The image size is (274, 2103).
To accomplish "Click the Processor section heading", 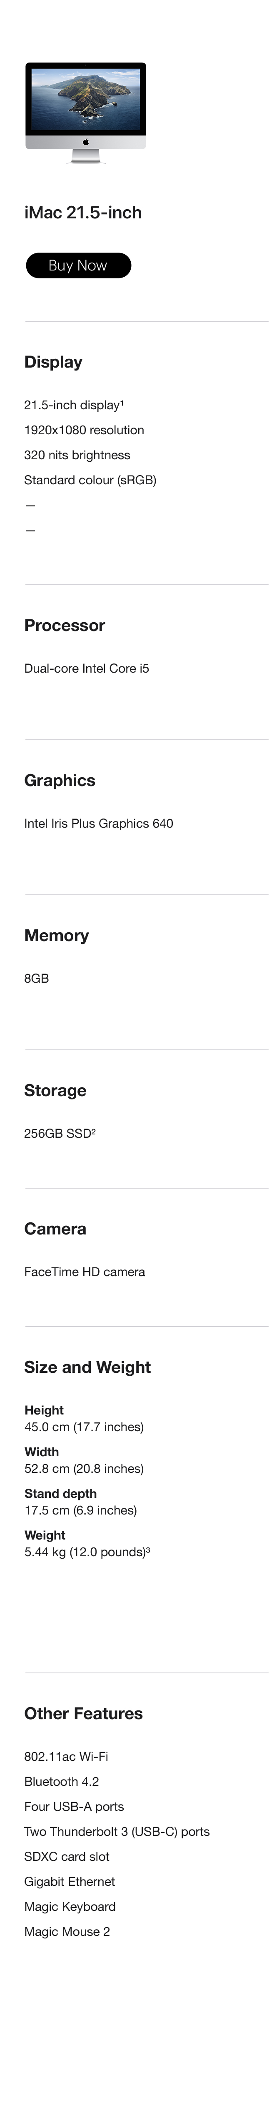I will point(65,625).
